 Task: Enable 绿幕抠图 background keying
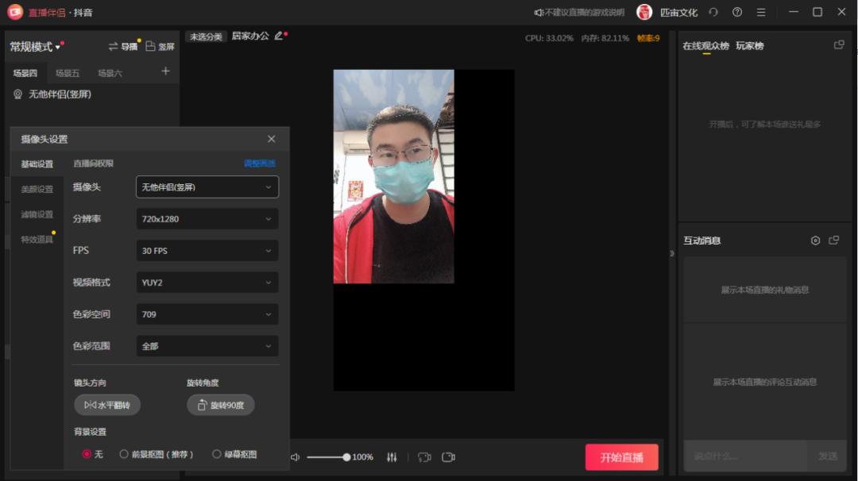(x=217, y=454)
